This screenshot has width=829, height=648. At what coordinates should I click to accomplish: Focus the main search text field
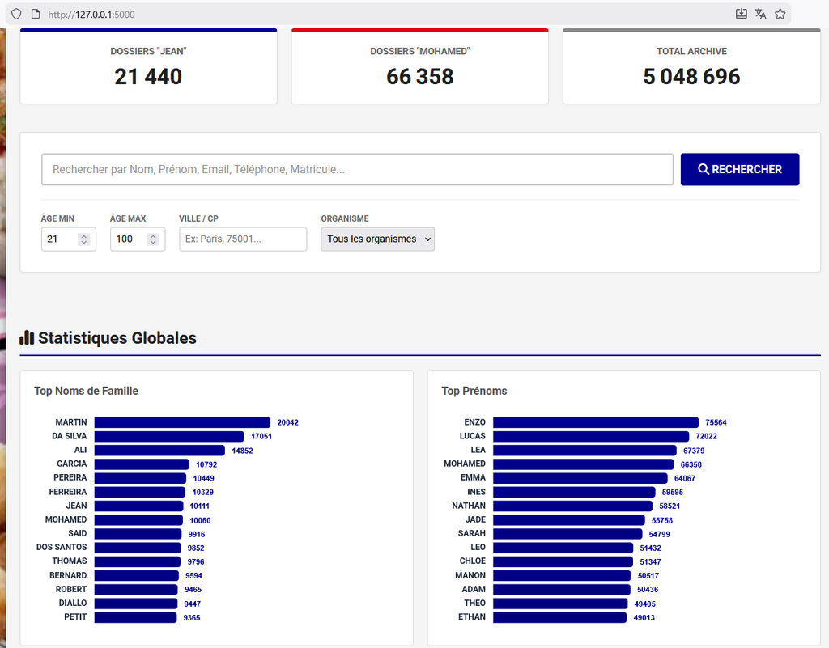point(357,169)
